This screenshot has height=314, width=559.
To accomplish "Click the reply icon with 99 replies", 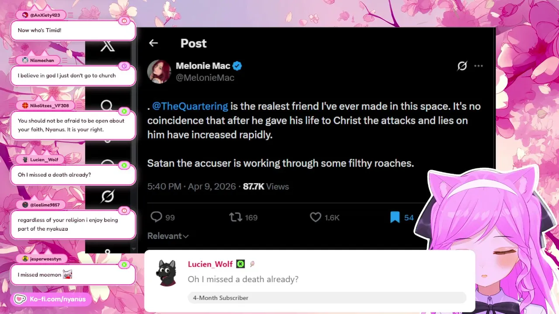I will click(156, 217).
